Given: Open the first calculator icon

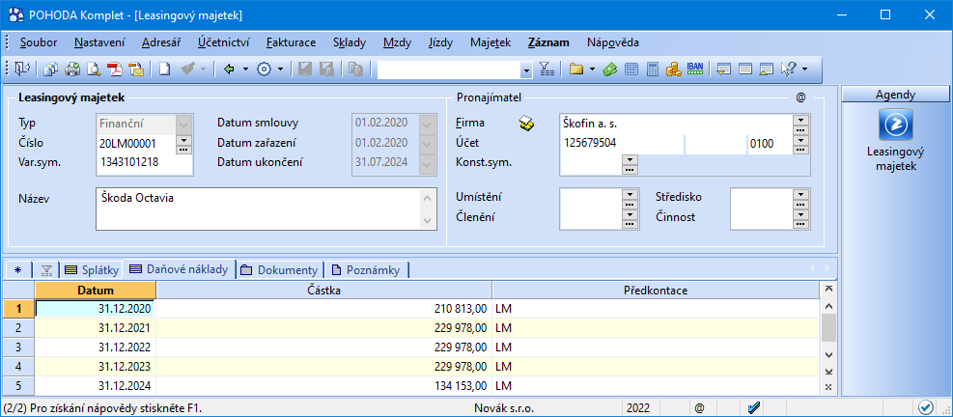Looking at the screenshot, I should pos(631,69).
